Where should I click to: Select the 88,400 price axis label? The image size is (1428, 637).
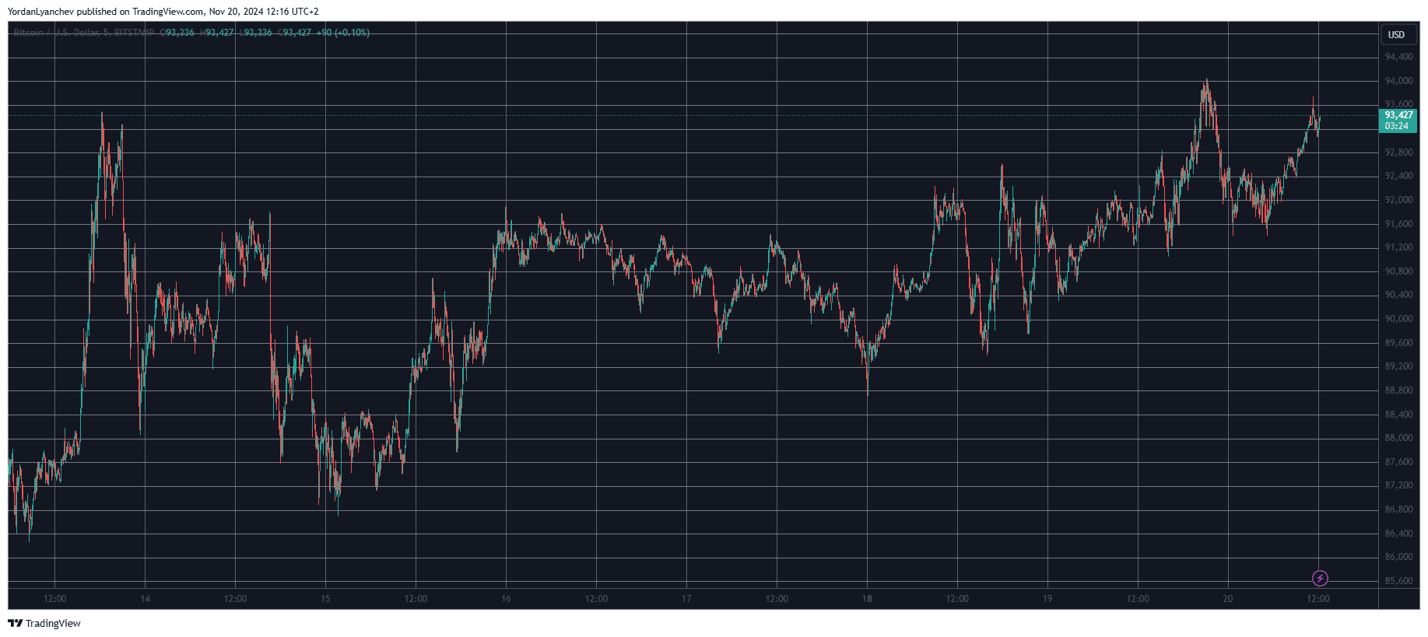pos(1398,415)
